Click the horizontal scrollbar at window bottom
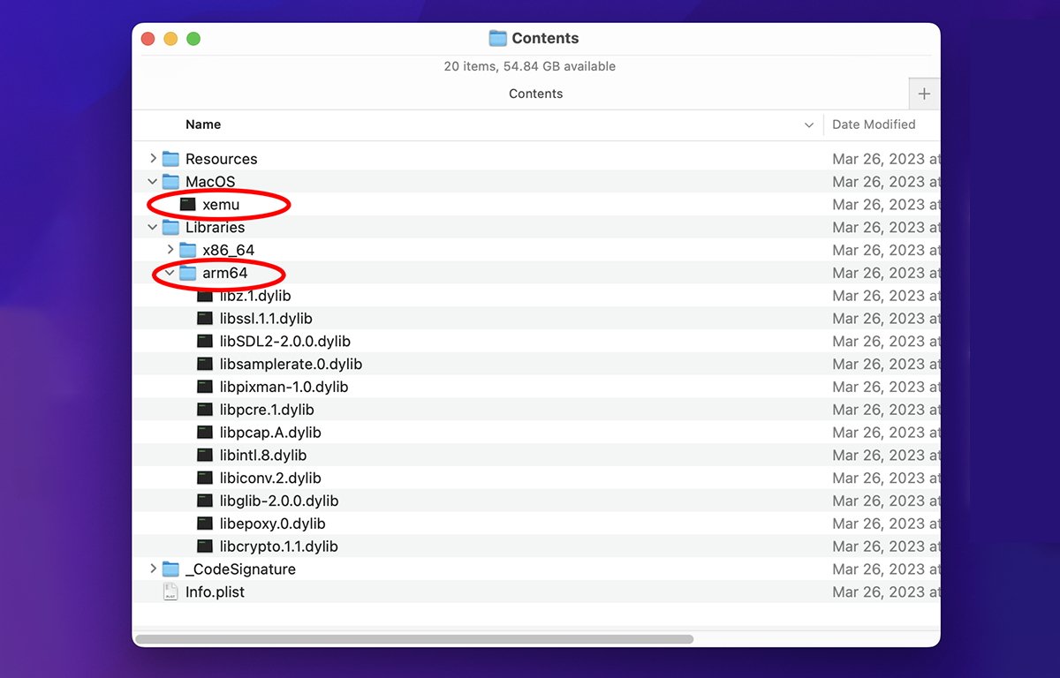The width and height of the screenshot is (1060, 678). pos(414,638)
